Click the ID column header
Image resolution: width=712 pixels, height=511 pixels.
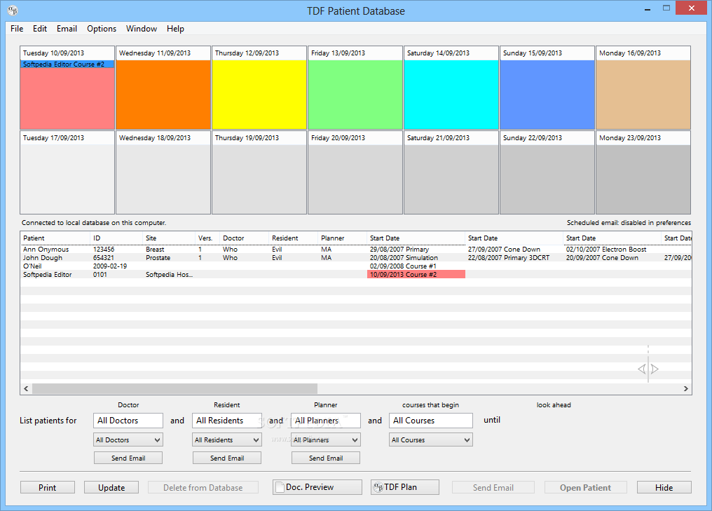(116, 238)
